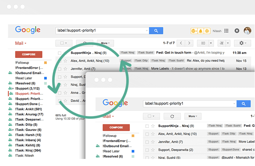Image resolution: width=255 pixels, height=166 pixels.
Task: Tick the Jennifer, Amit checkbox in back window
Action: 60,69
